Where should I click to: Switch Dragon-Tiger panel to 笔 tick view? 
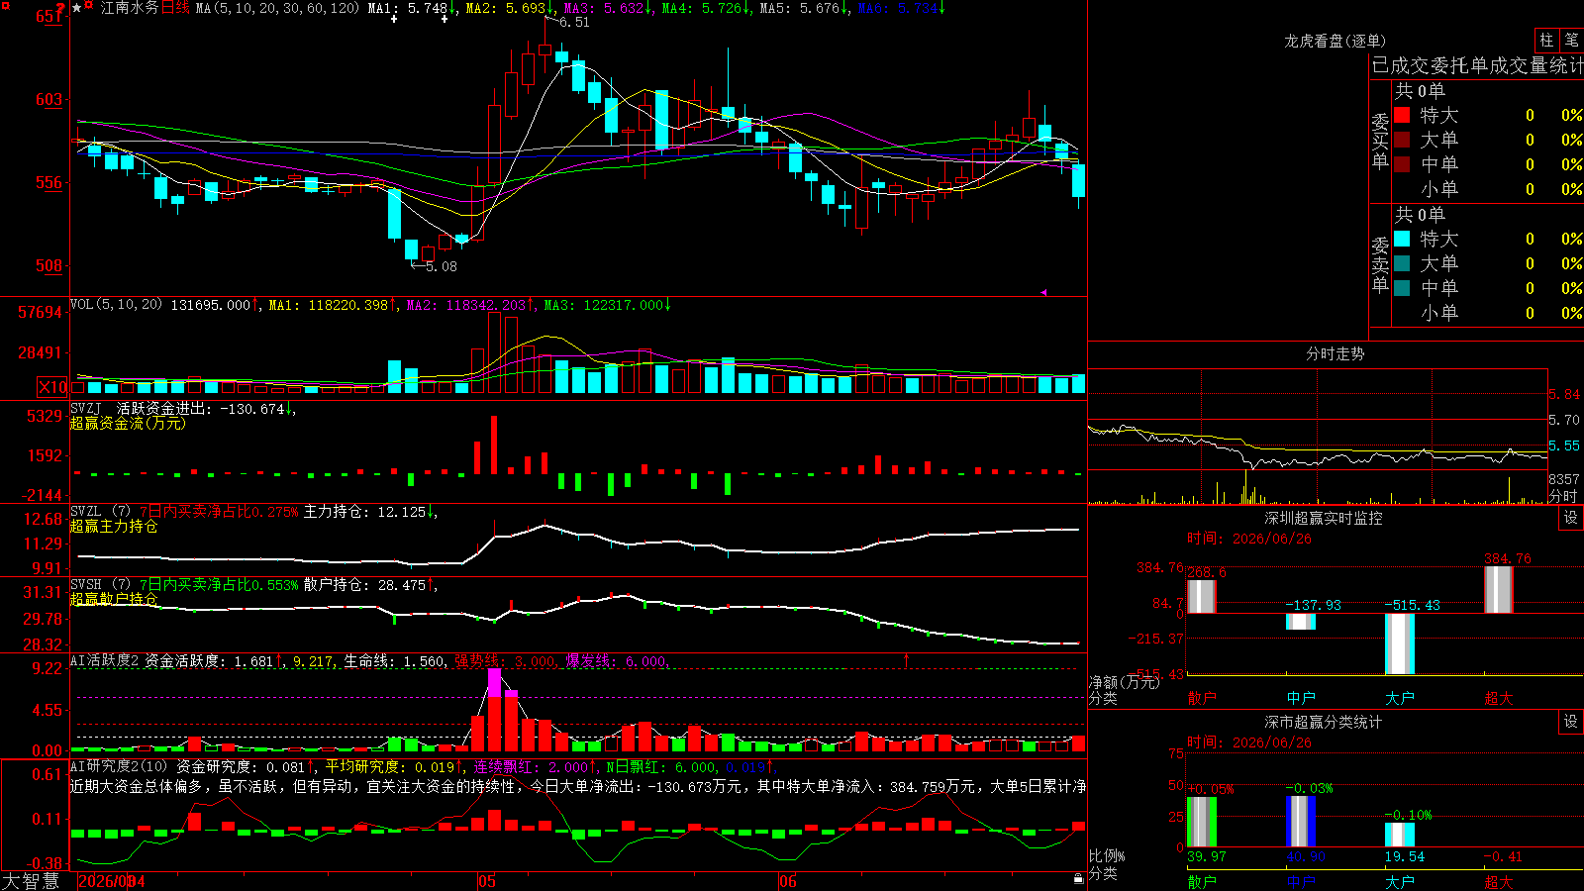pyautogui.click(x=1572, y=40)
